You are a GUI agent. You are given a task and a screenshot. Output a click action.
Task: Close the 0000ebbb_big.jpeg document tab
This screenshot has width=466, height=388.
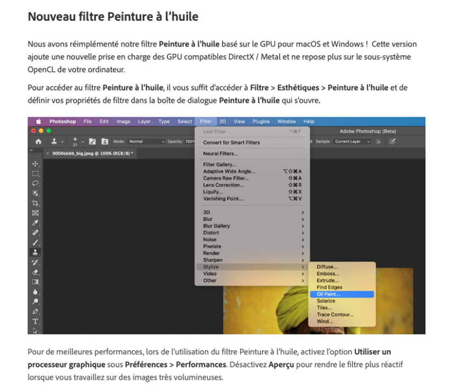48,154
